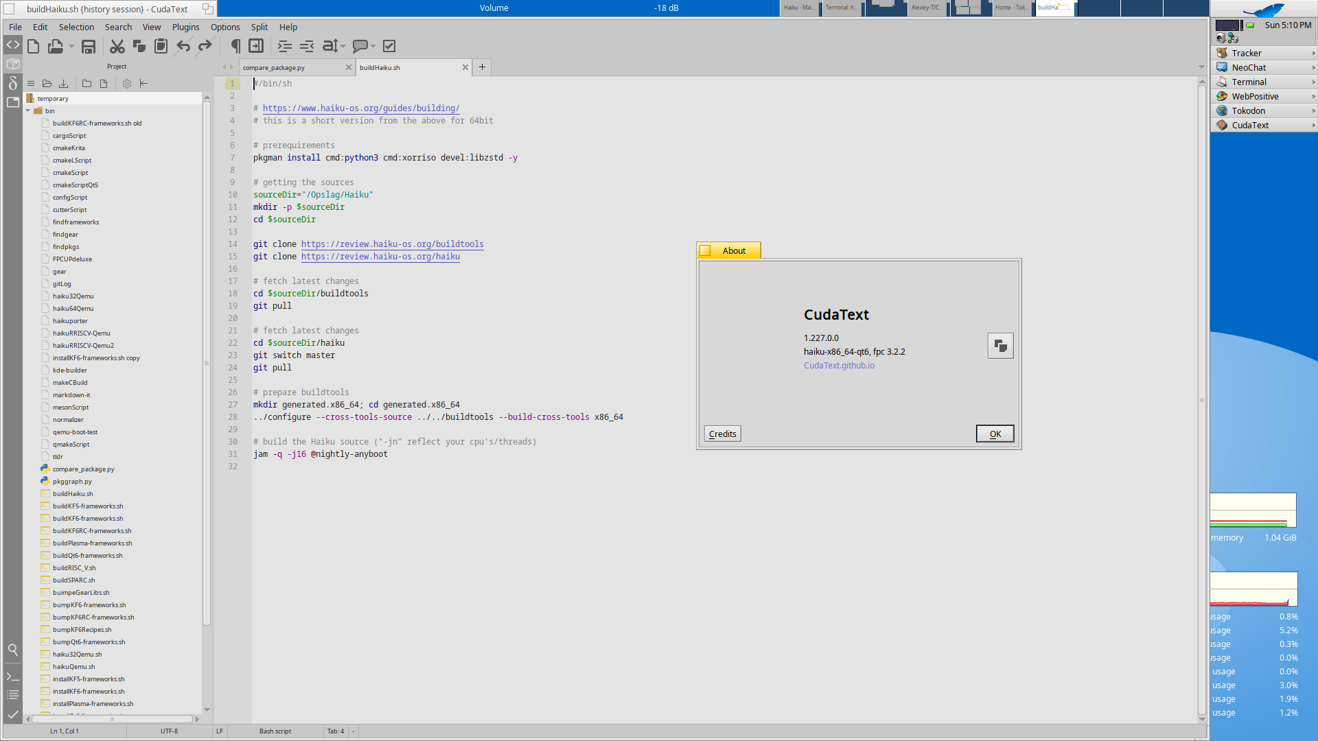The height and width of the screenshot is (741, 1318).
Task: Click the Paste clipboard icon
Action: 161,46
